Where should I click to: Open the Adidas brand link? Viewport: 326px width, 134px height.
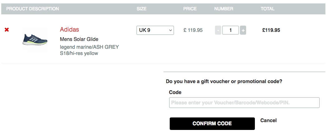(70, 30)
